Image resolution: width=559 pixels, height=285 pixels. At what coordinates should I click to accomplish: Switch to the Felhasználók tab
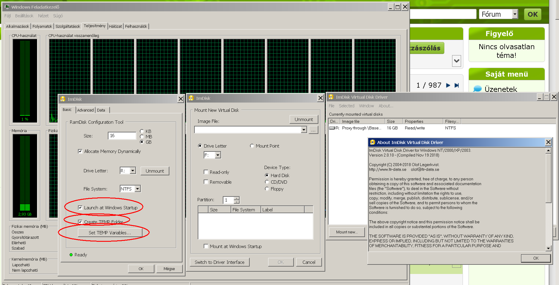(x=136, y=26)
